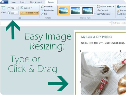Click the Watermark button
Screen dimensions: 126x95
pyautogui.click(x=103, y=14)
